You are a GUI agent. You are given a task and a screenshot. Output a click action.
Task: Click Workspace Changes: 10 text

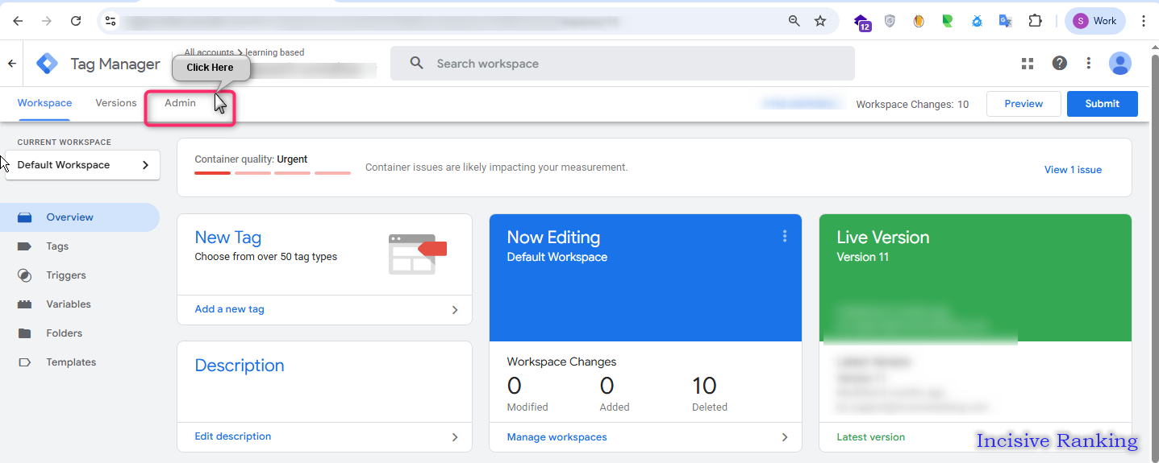click(x=912, y=104)
